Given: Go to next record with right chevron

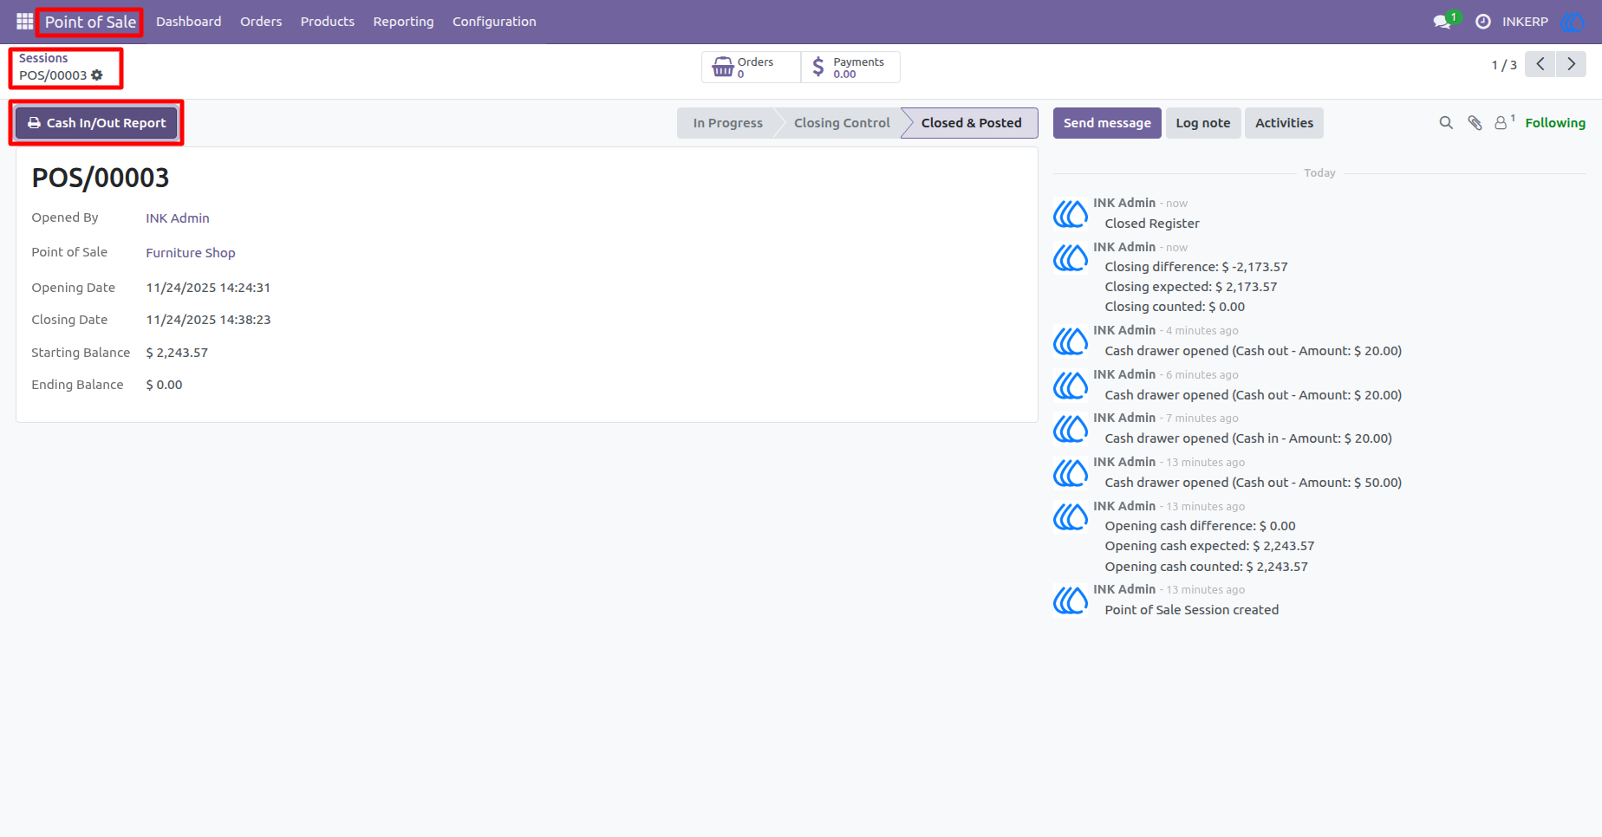Looking at the screenshot, I should [x=1571, y=64].
